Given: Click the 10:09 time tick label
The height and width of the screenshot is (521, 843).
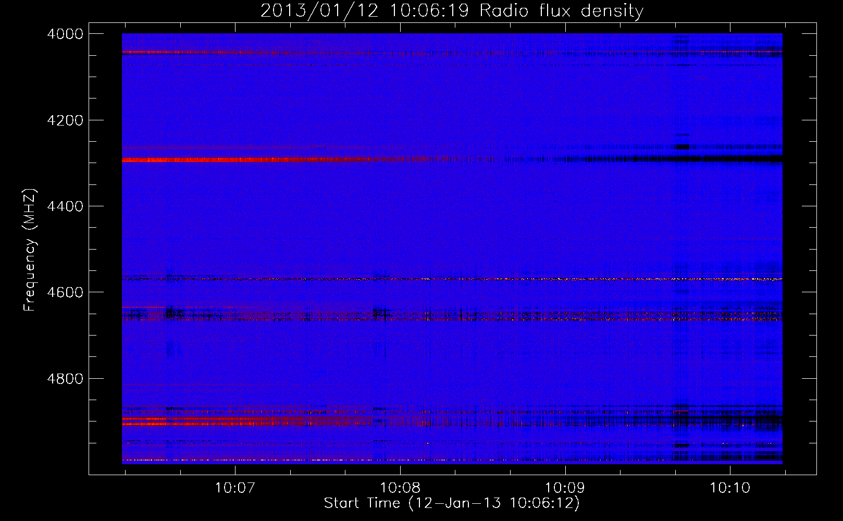Looking at the screenshot, I should pos(565,488).
